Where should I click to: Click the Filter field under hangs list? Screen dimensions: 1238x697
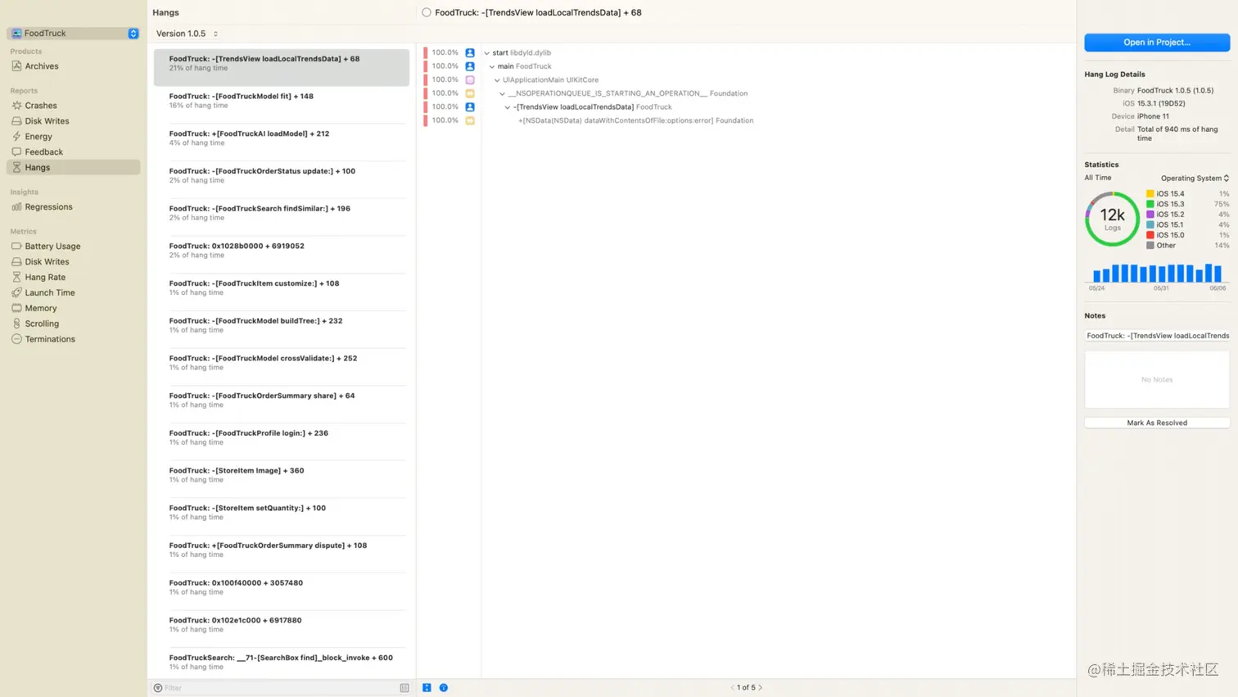pyautogui.click(x=281, y=688)
